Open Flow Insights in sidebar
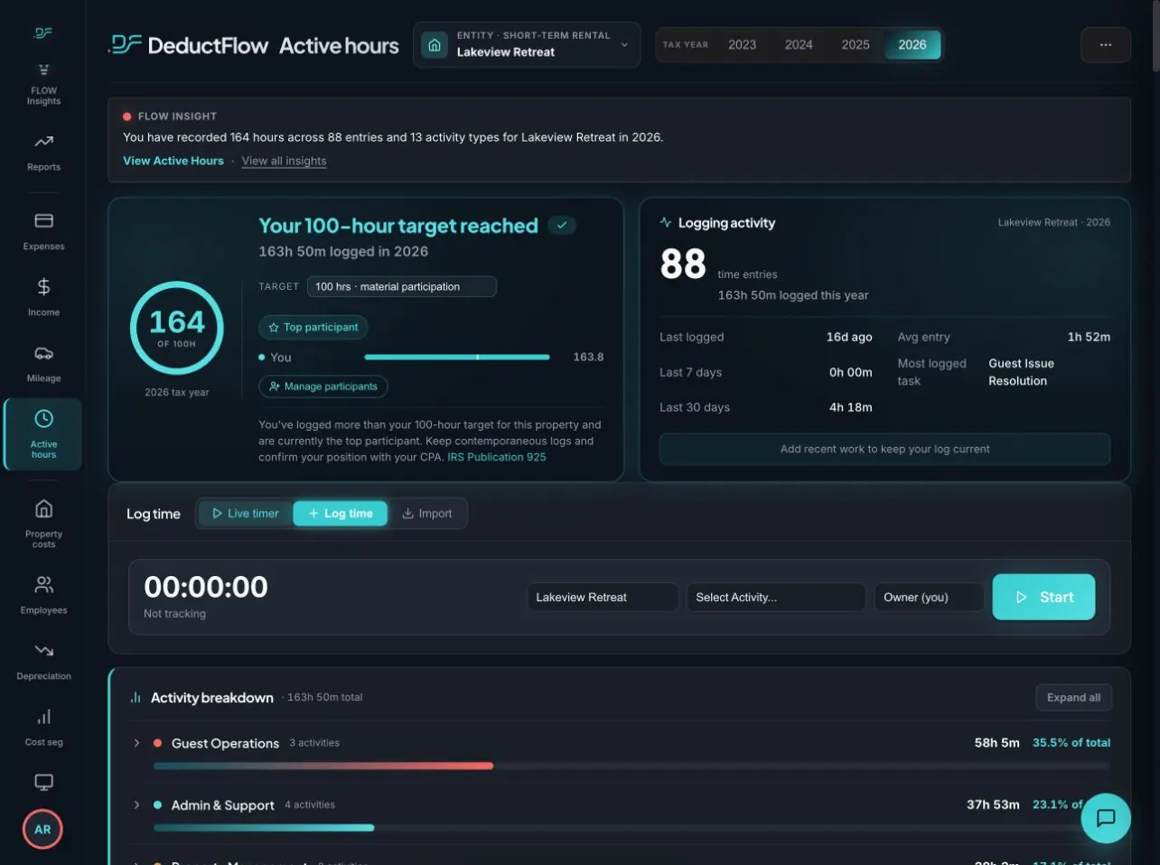Screen dimensions: 1160x865 tap(43, 85)
